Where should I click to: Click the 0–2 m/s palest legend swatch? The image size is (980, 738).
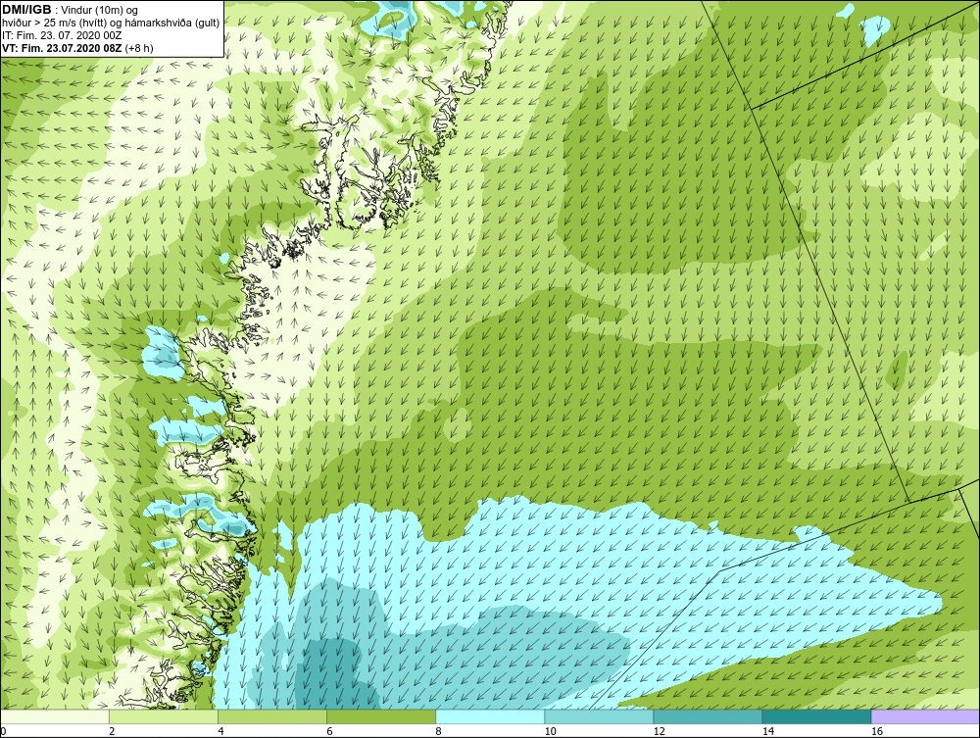(x=55, y=716)
